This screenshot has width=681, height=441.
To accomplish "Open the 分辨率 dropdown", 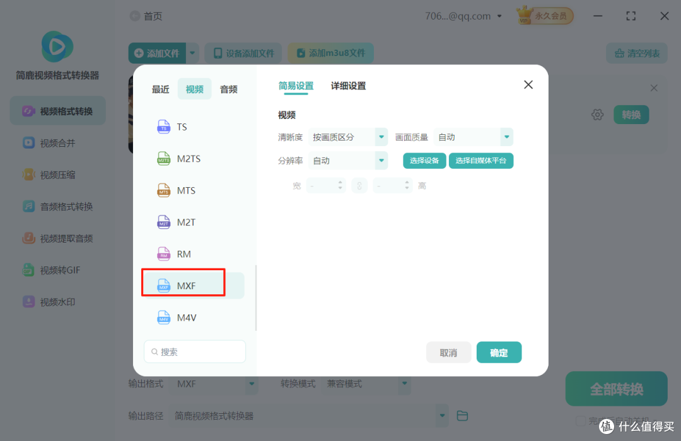I will click(x=381, y=161).
